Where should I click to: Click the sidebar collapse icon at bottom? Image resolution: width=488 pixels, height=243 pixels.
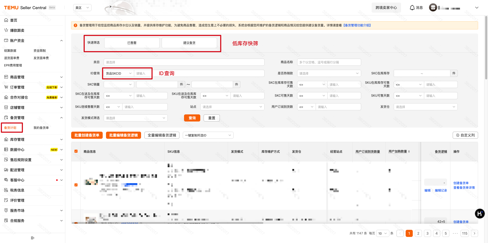click(x=32, y=238)
